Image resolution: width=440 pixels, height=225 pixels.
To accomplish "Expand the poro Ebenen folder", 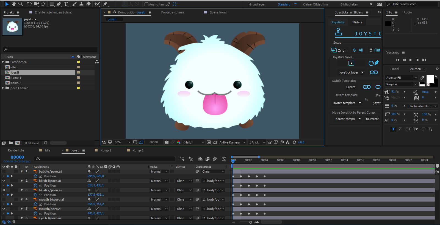I will pos(3,88).
